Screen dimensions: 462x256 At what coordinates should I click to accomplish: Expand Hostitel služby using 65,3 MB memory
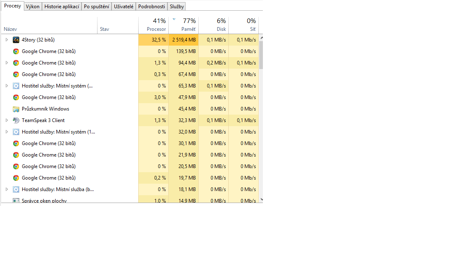click(x=7, y=86)
